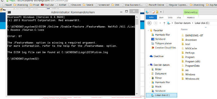Click the new folder quick access icon
The width and height of the screenshot is (217, 99).
157,12
